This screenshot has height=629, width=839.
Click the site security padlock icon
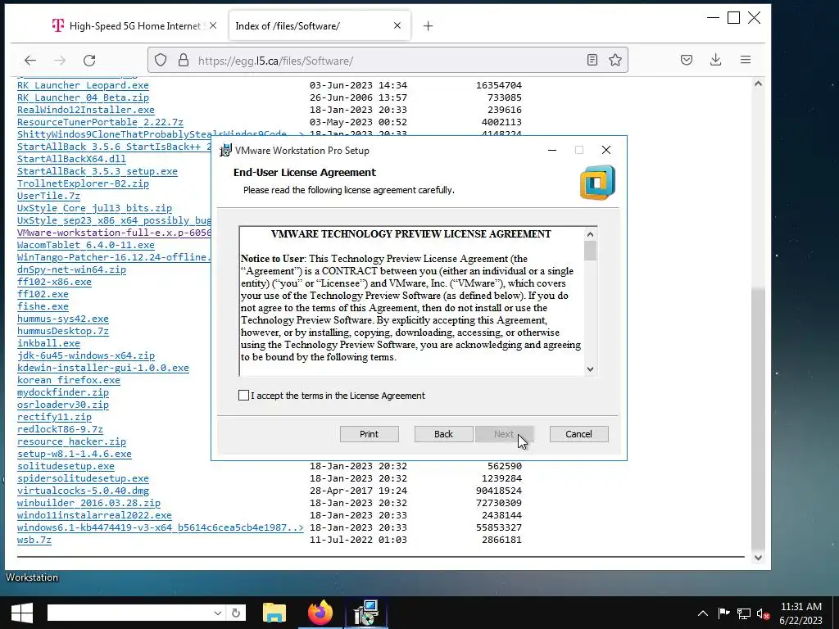tap(183, 60)
